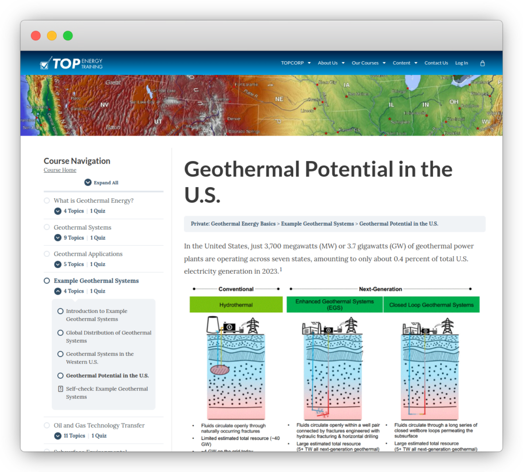
Task: Toggle progress circle for Example Geothermal Systems
Action: (46, 281)
